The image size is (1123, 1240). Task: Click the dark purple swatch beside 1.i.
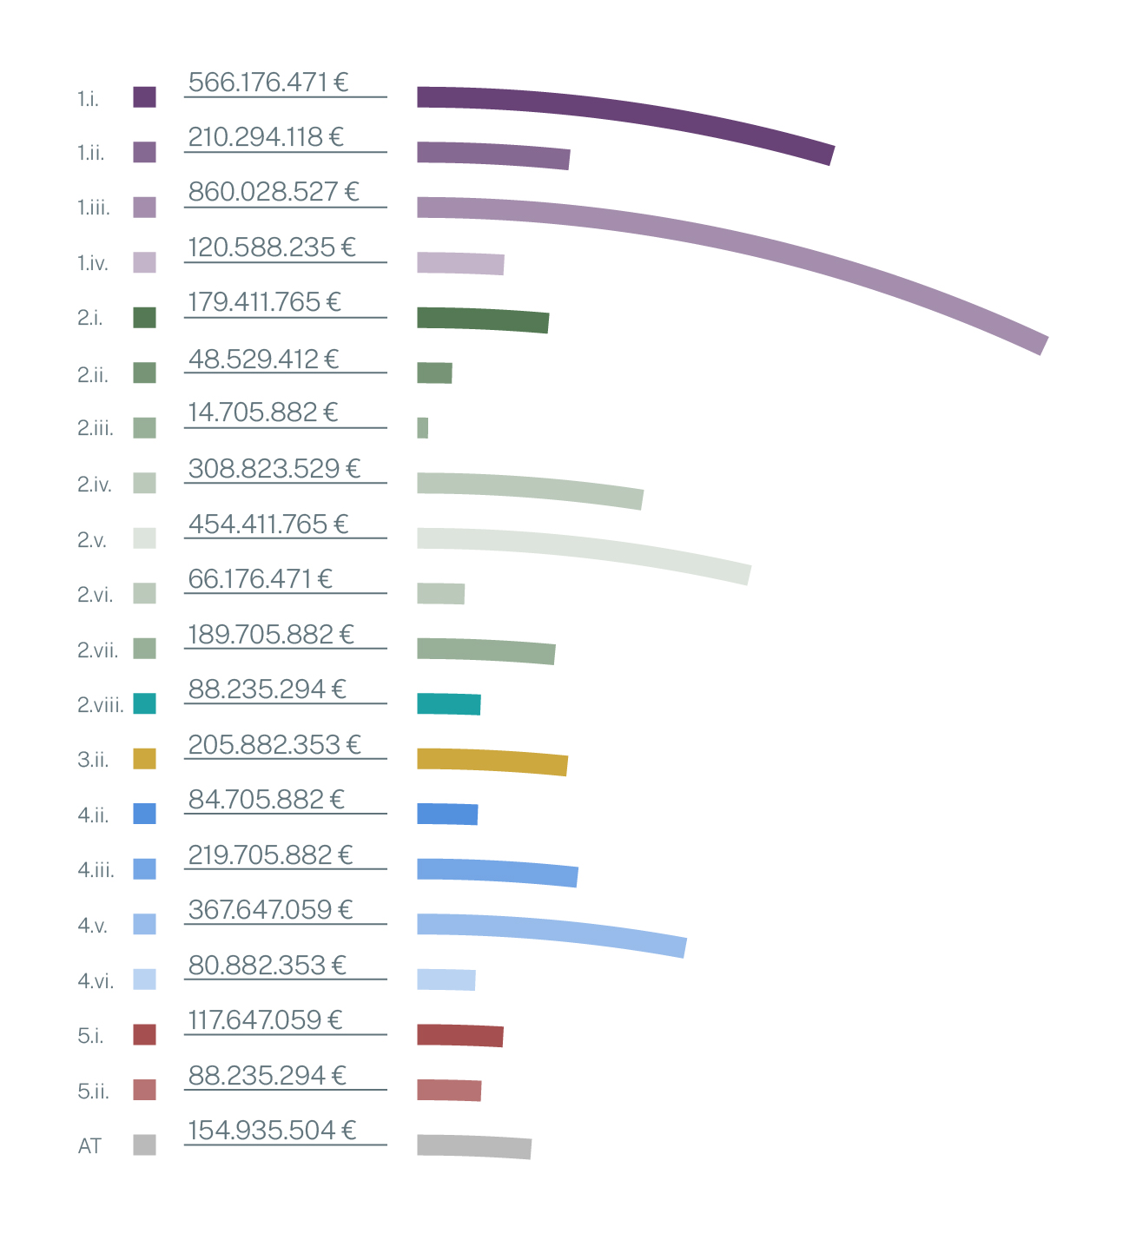[x=144, y=97]
